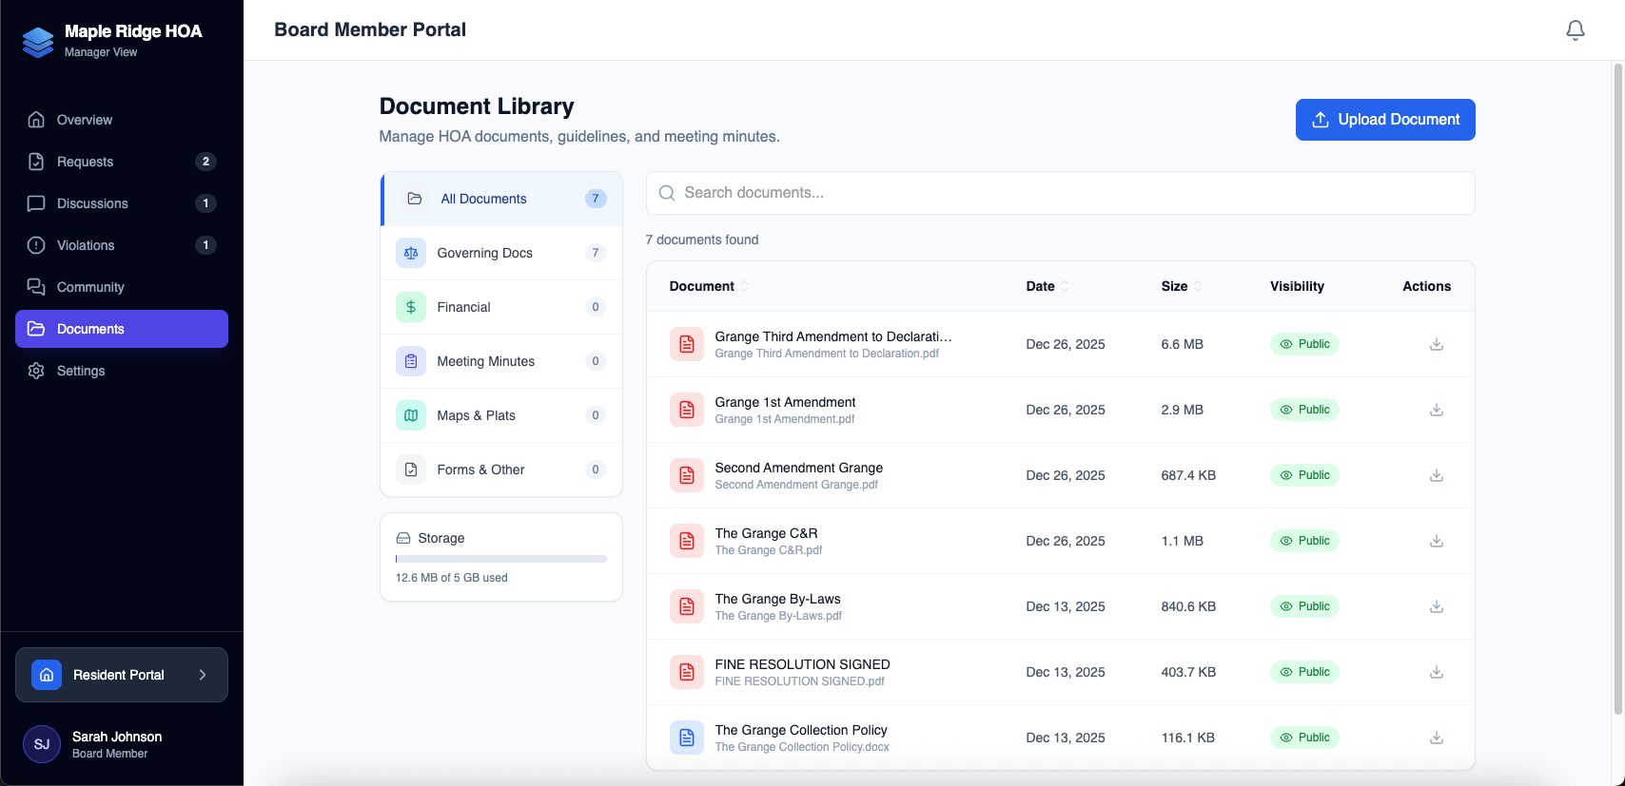Download The Grange C&R document
Viewport: 1625px width, 786px height.
pos(1437,541)
